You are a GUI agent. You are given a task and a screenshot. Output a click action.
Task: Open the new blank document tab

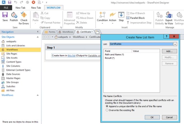97,32
